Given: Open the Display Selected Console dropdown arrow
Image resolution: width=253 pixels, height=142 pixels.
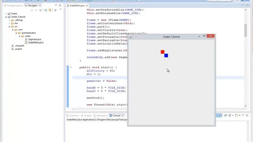Looking at the screenshot, I should (x=233, y=116).
